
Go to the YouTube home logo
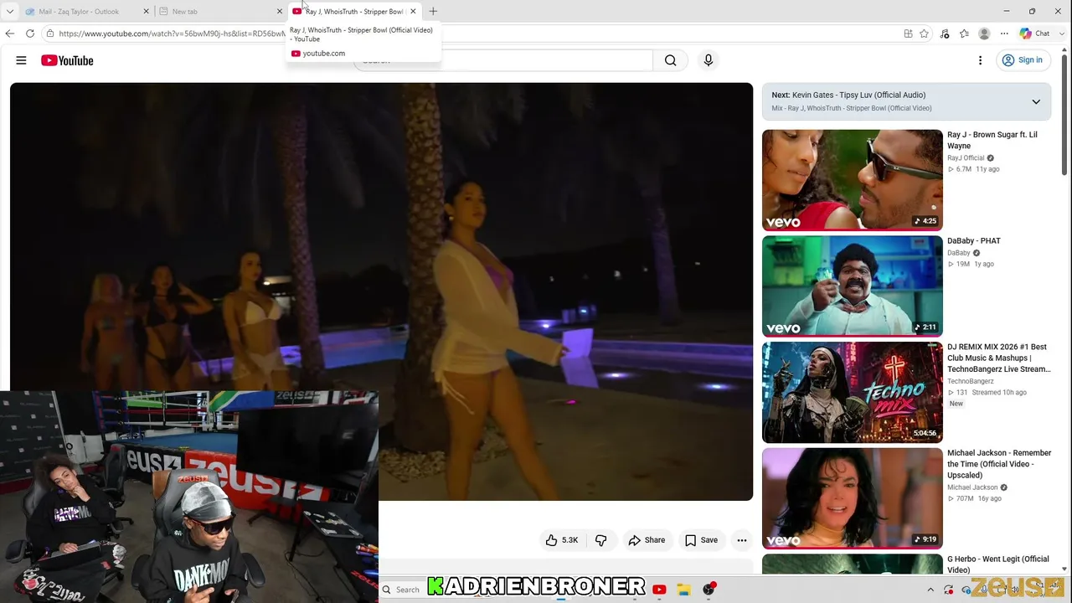pyautogui.click(x=67, y=60)
